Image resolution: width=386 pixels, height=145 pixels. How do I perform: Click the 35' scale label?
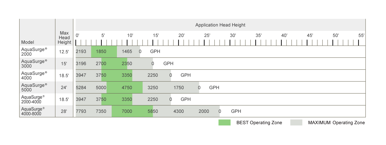point(259,35)
